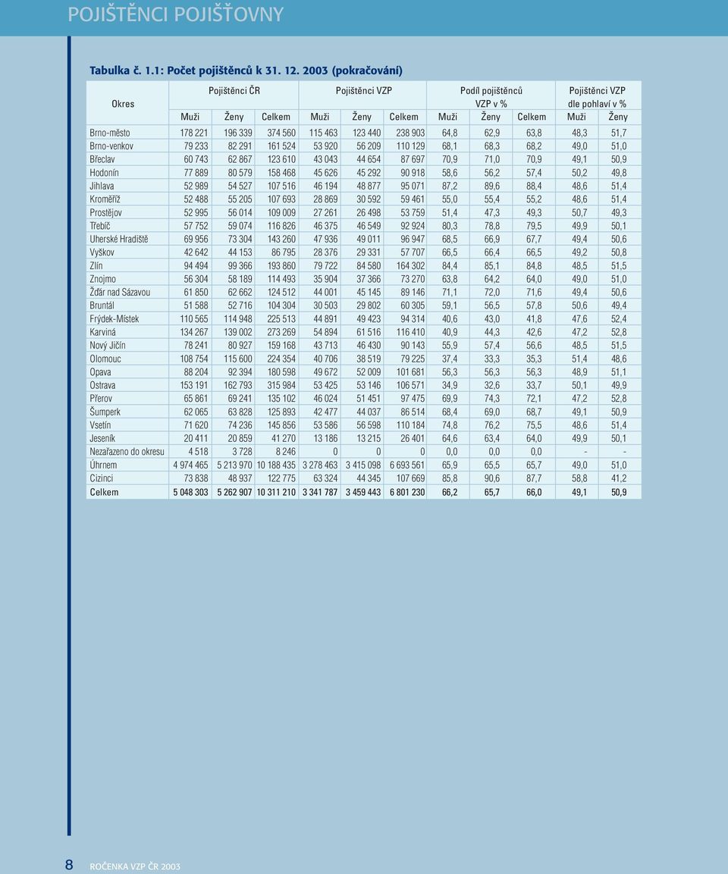Select the Brno-město row label
This screenshot has width=728, height=874.
coord(110,133)
